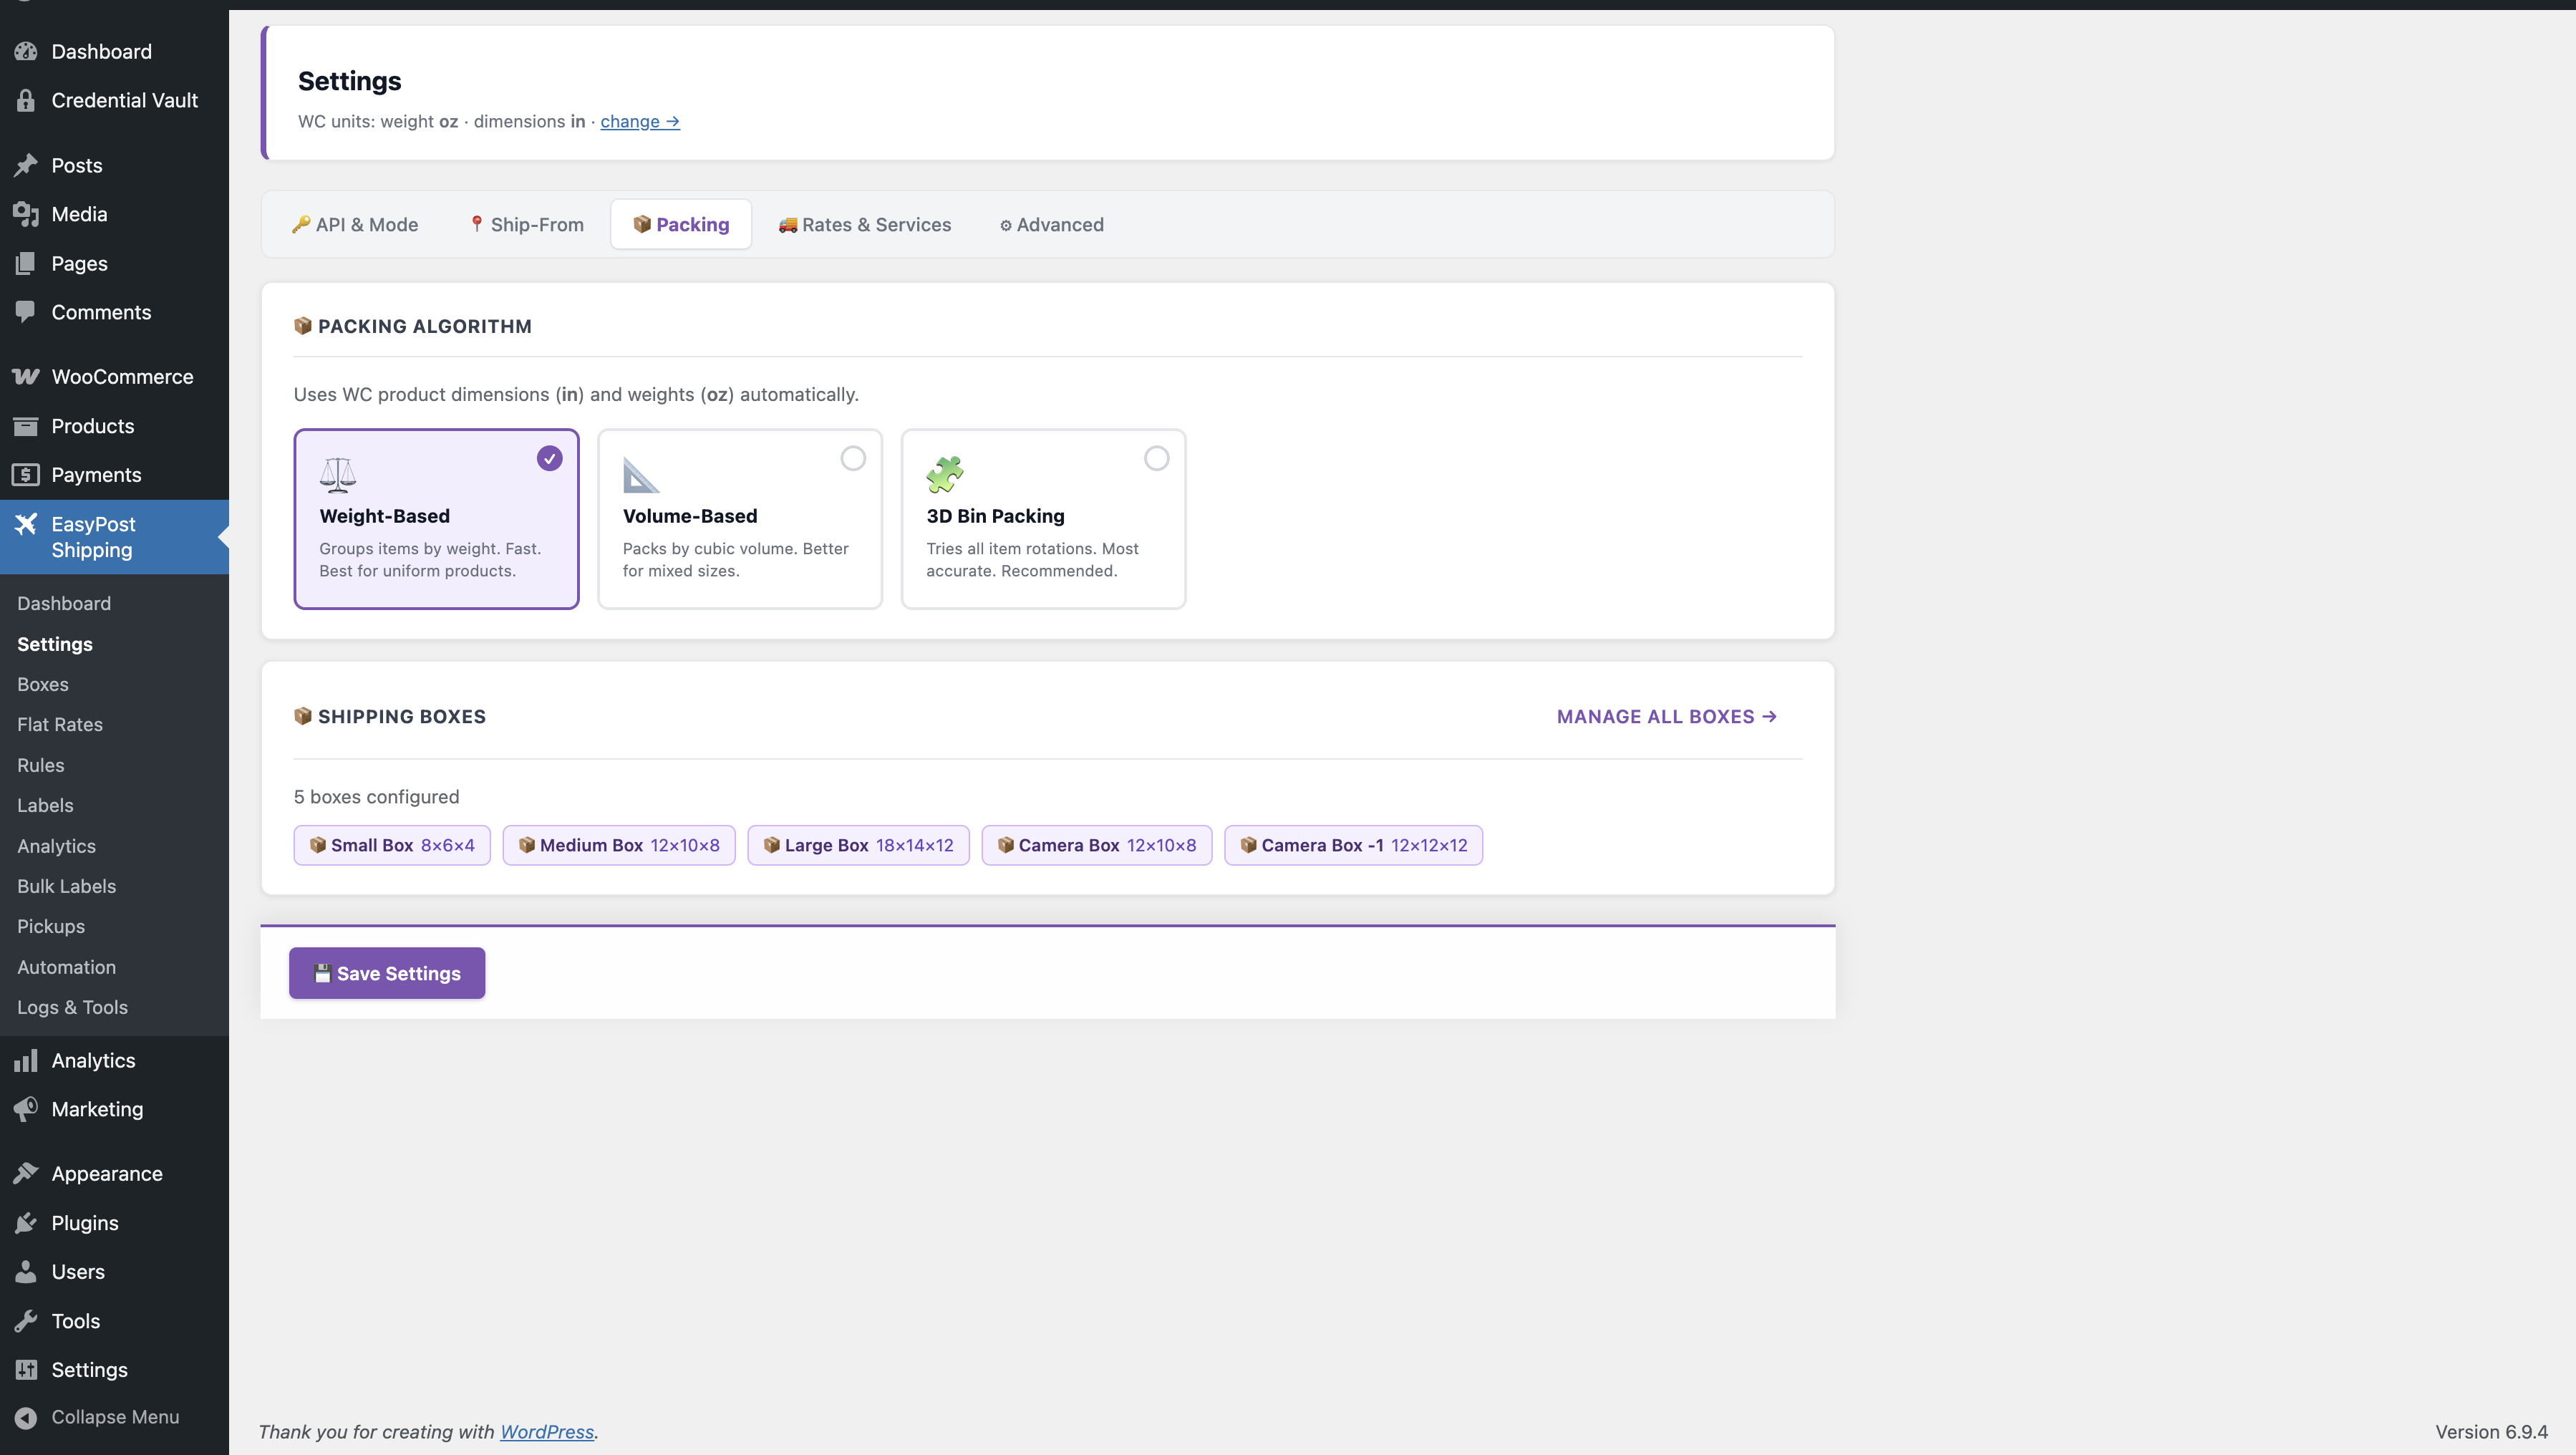
Task: Click the box icon beside Shipping Boxes heading
Action: (303, 716)
